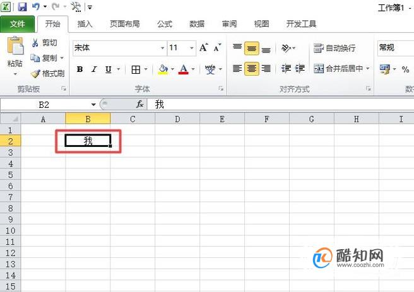Increase font size with large A icon
Screen dimensions: 414x292
tap(204, 48)
